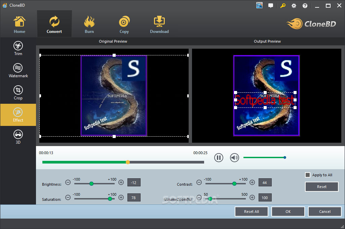Click the volume level slider knob
The width and height of the screenshot is (345, 229).
tap(285, 157)
